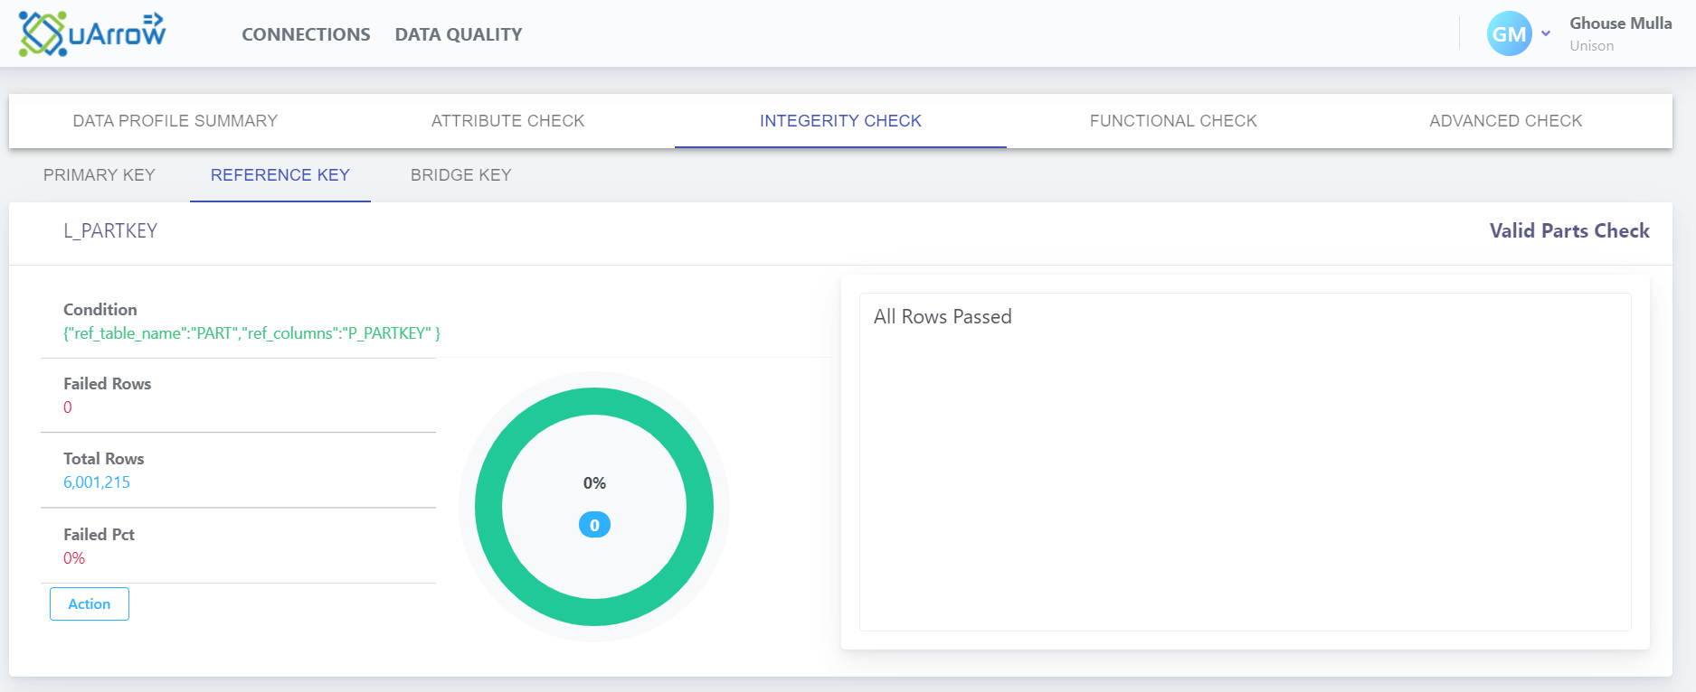This screenshot has height=692, width=1696.
Task: Click the uArrow logo
Action: [92, 34]
